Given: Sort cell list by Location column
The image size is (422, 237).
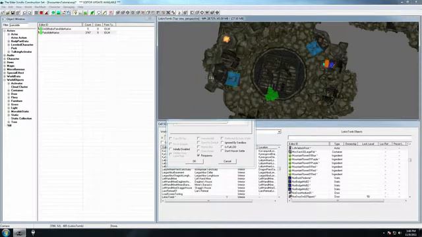Looking at the screenshot, I should coord(268,147).
